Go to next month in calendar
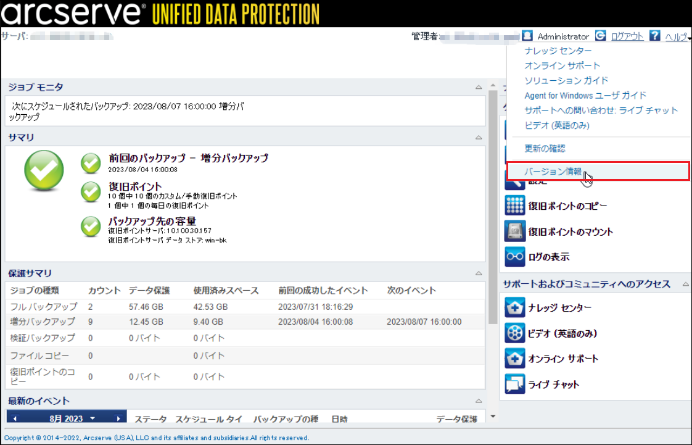This screenshot has height=445, width=692. (x=118, y=418)
